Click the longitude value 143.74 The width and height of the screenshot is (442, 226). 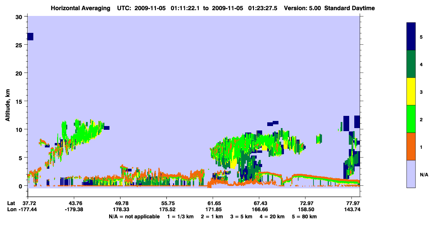[x=353, y=210]
